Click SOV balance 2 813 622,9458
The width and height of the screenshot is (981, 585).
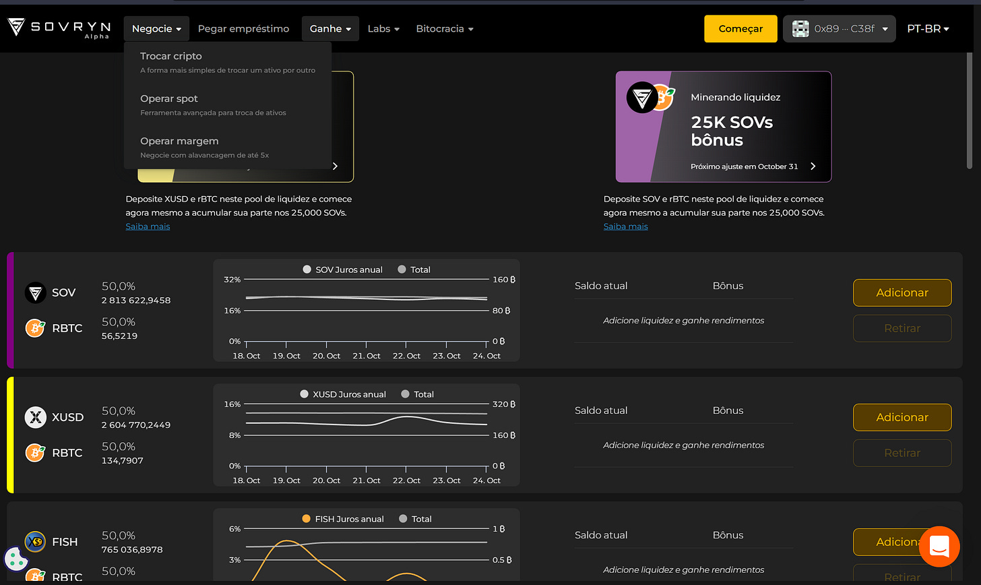point(136,301)
